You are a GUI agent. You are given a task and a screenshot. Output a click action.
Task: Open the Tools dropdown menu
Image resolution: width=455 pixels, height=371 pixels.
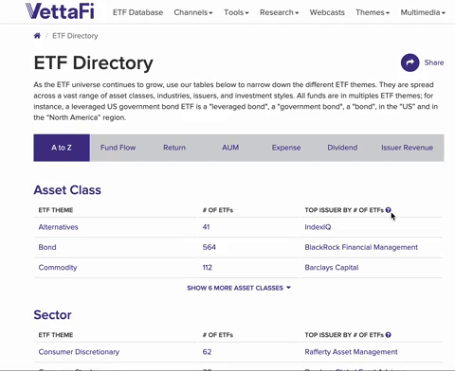pyautogui.click(x=236, y=12)
